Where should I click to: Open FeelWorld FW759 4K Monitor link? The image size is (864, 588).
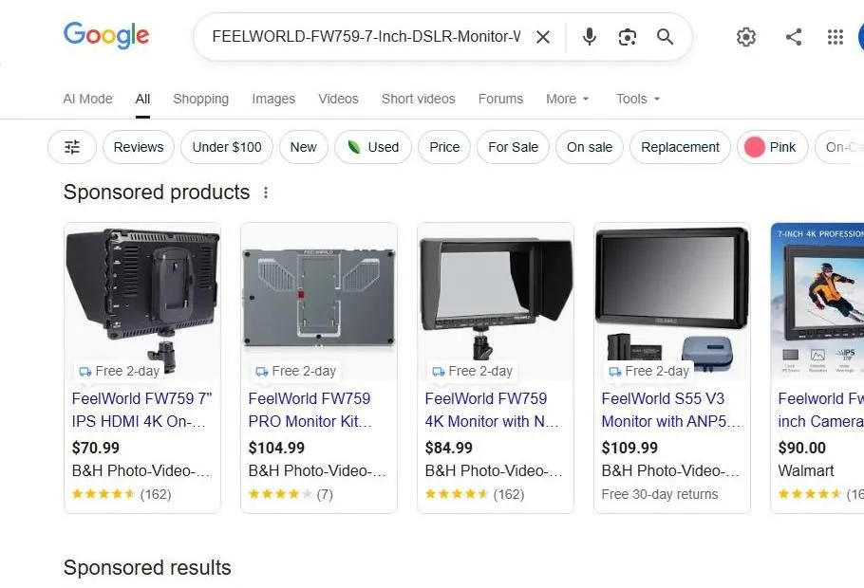point(492,410)
